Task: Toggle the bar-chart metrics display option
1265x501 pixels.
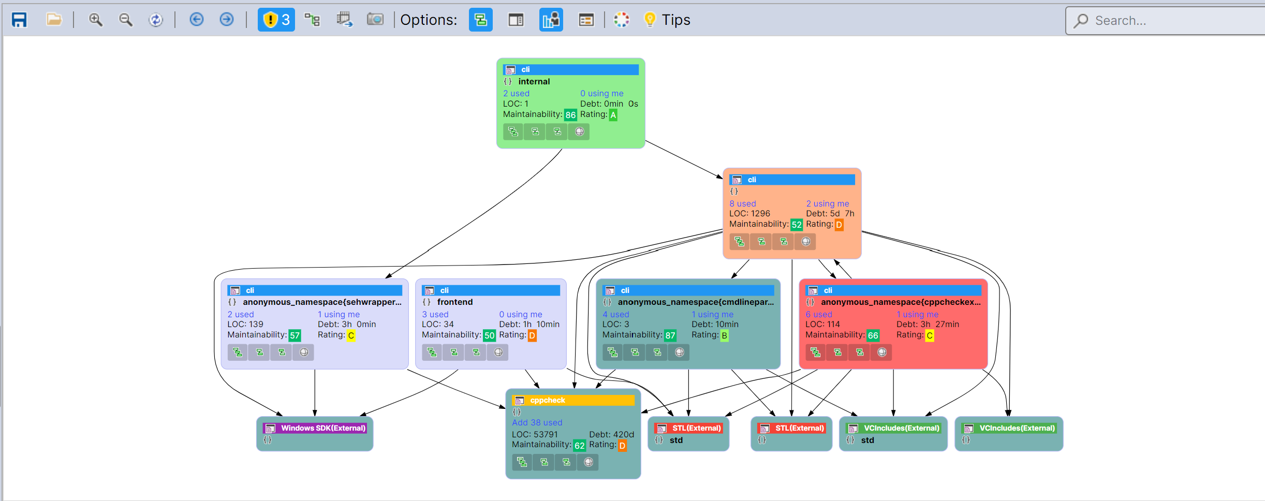Action: click(x=550, y=19)
